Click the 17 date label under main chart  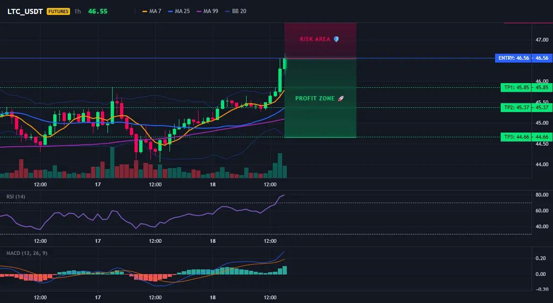98,184
